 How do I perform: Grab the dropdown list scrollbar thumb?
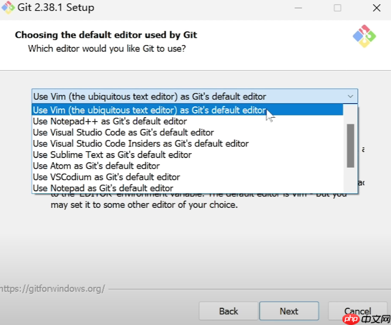[350, 145]
